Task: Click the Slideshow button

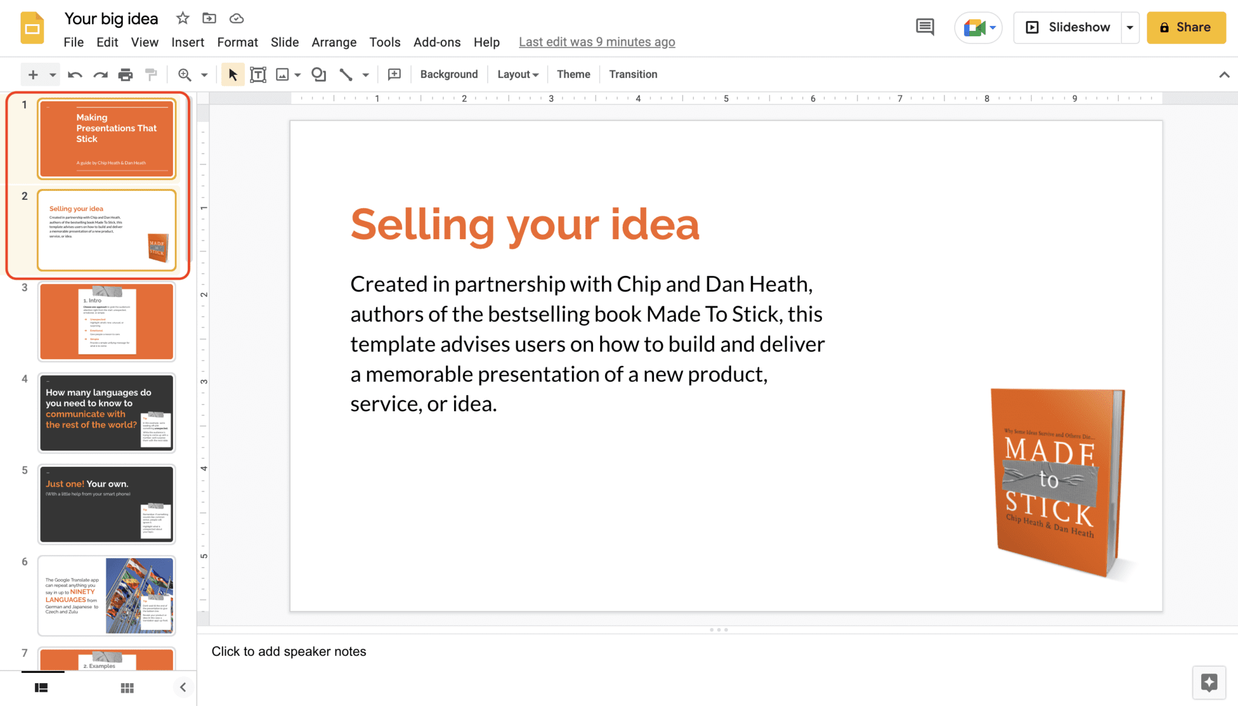Action: [x=1068, y=28]
